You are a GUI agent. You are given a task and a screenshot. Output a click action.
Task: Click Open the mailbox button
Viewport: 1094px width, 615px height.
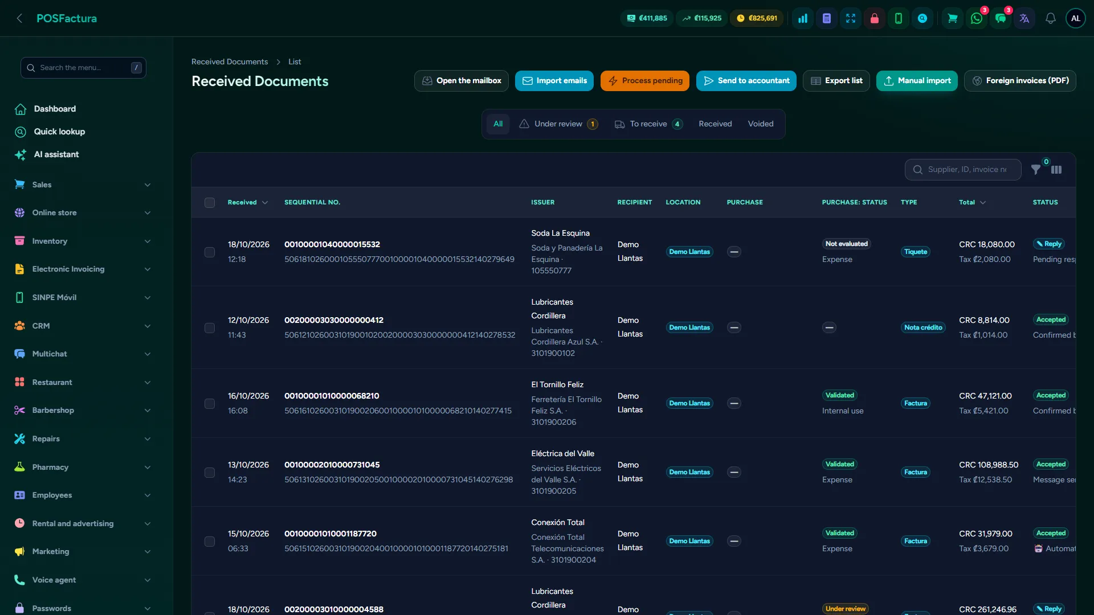[x=462, y=81]
